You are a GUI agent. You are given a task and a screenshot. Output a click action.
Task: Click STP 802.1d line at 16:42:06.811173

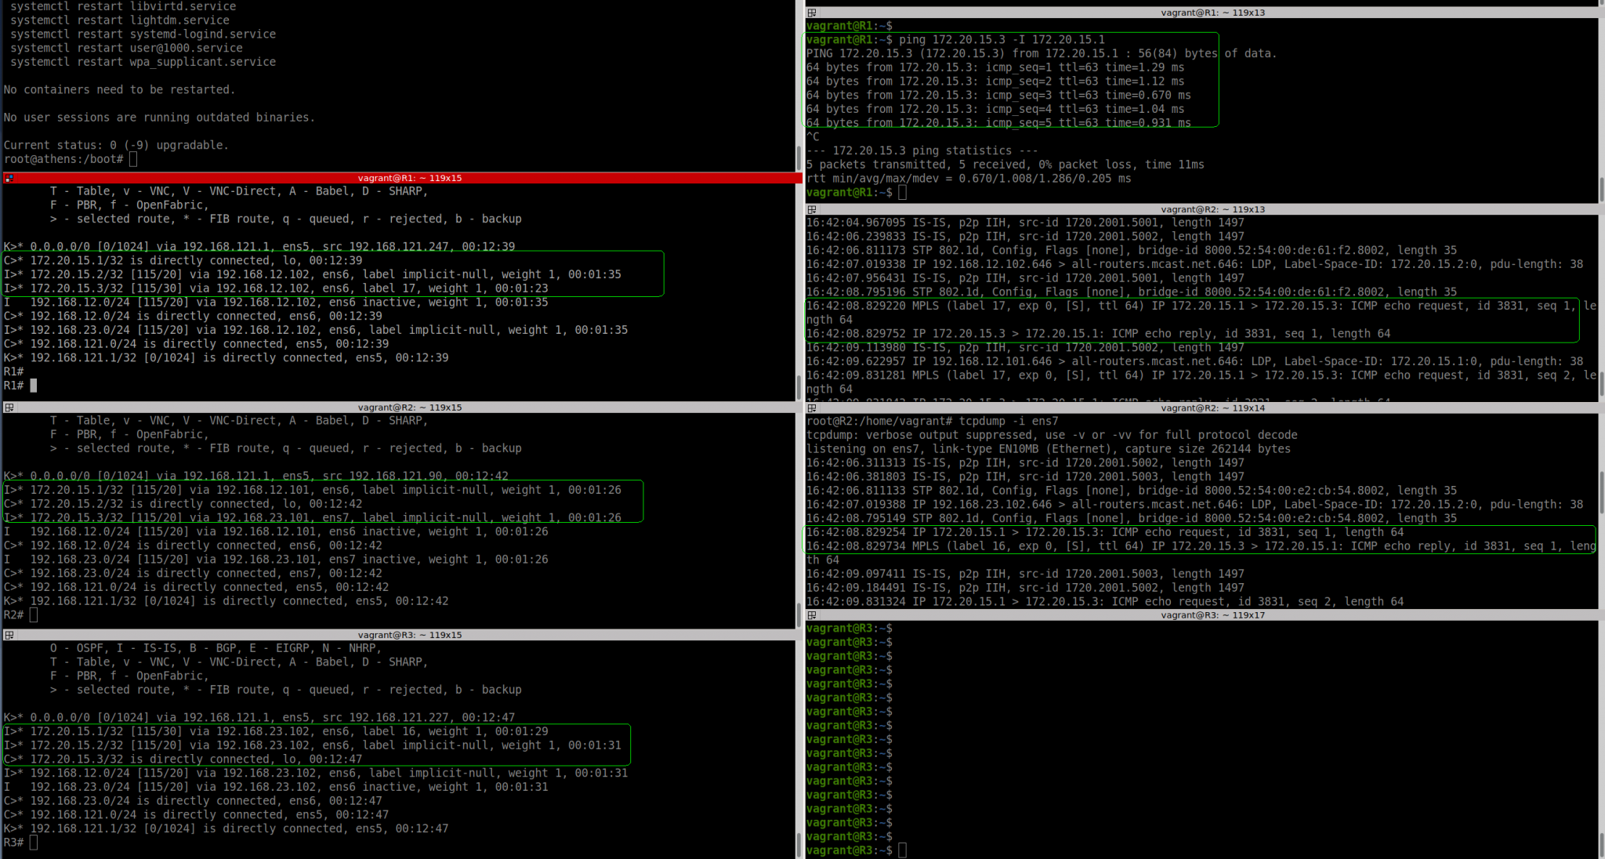point(1132,251)
